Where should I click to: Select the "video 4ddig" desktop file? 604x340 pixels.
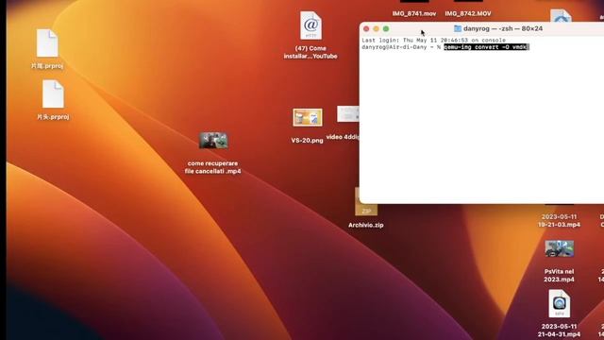tap(348, 114)
